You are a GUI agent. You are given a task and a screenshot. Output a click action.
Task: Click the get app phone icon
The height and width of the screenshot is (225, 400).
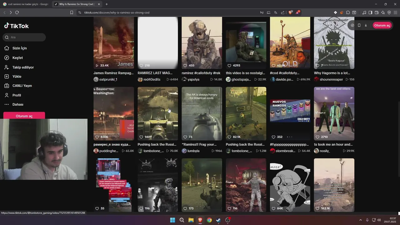(x=359, y=25)
